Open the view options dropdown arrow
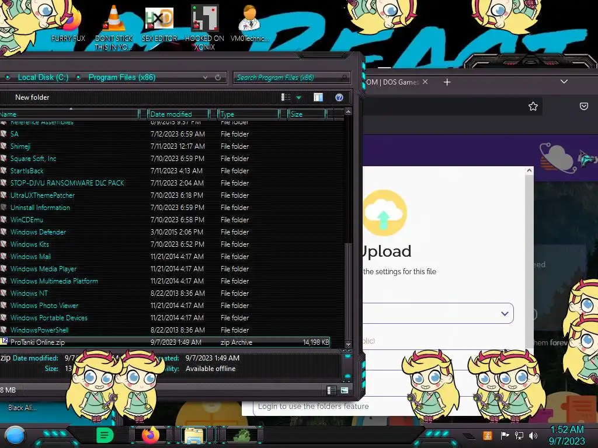Screen dimensions: 598x448 pyautogui.click(x=298, y=98)
